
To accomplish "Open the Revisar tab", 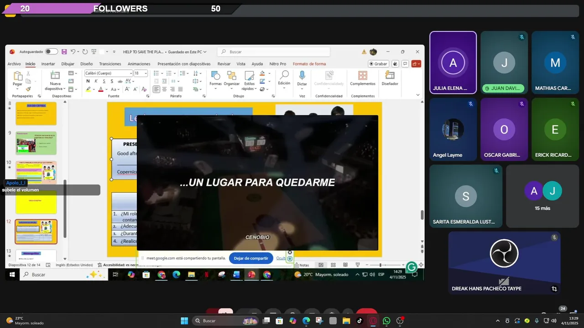I will coord(224,64).
